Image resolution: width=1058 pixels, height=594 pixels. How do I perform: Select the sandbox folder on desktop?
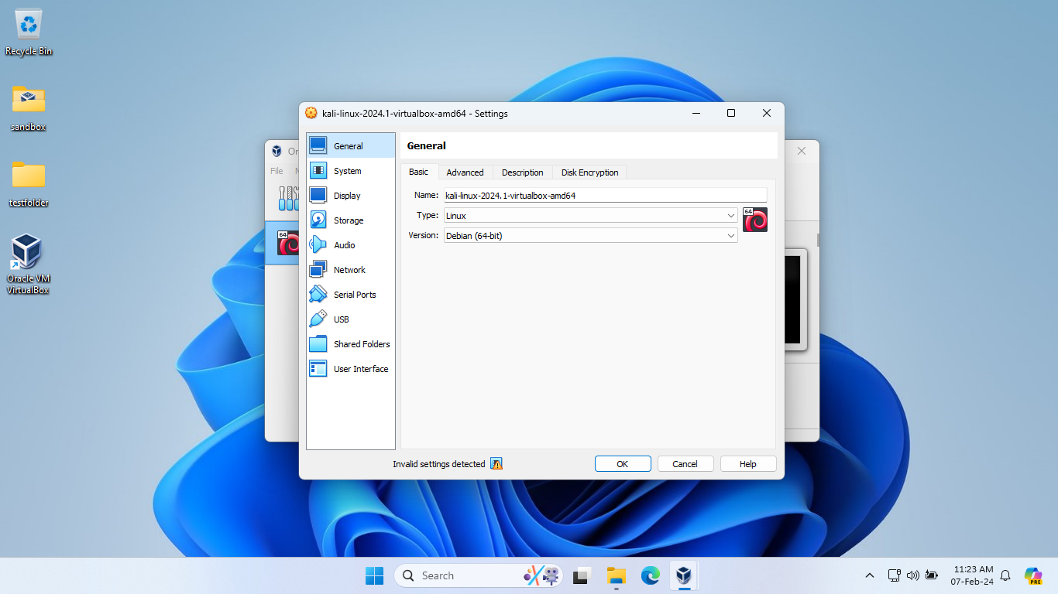pyautogui.click(x=29, y=108)
